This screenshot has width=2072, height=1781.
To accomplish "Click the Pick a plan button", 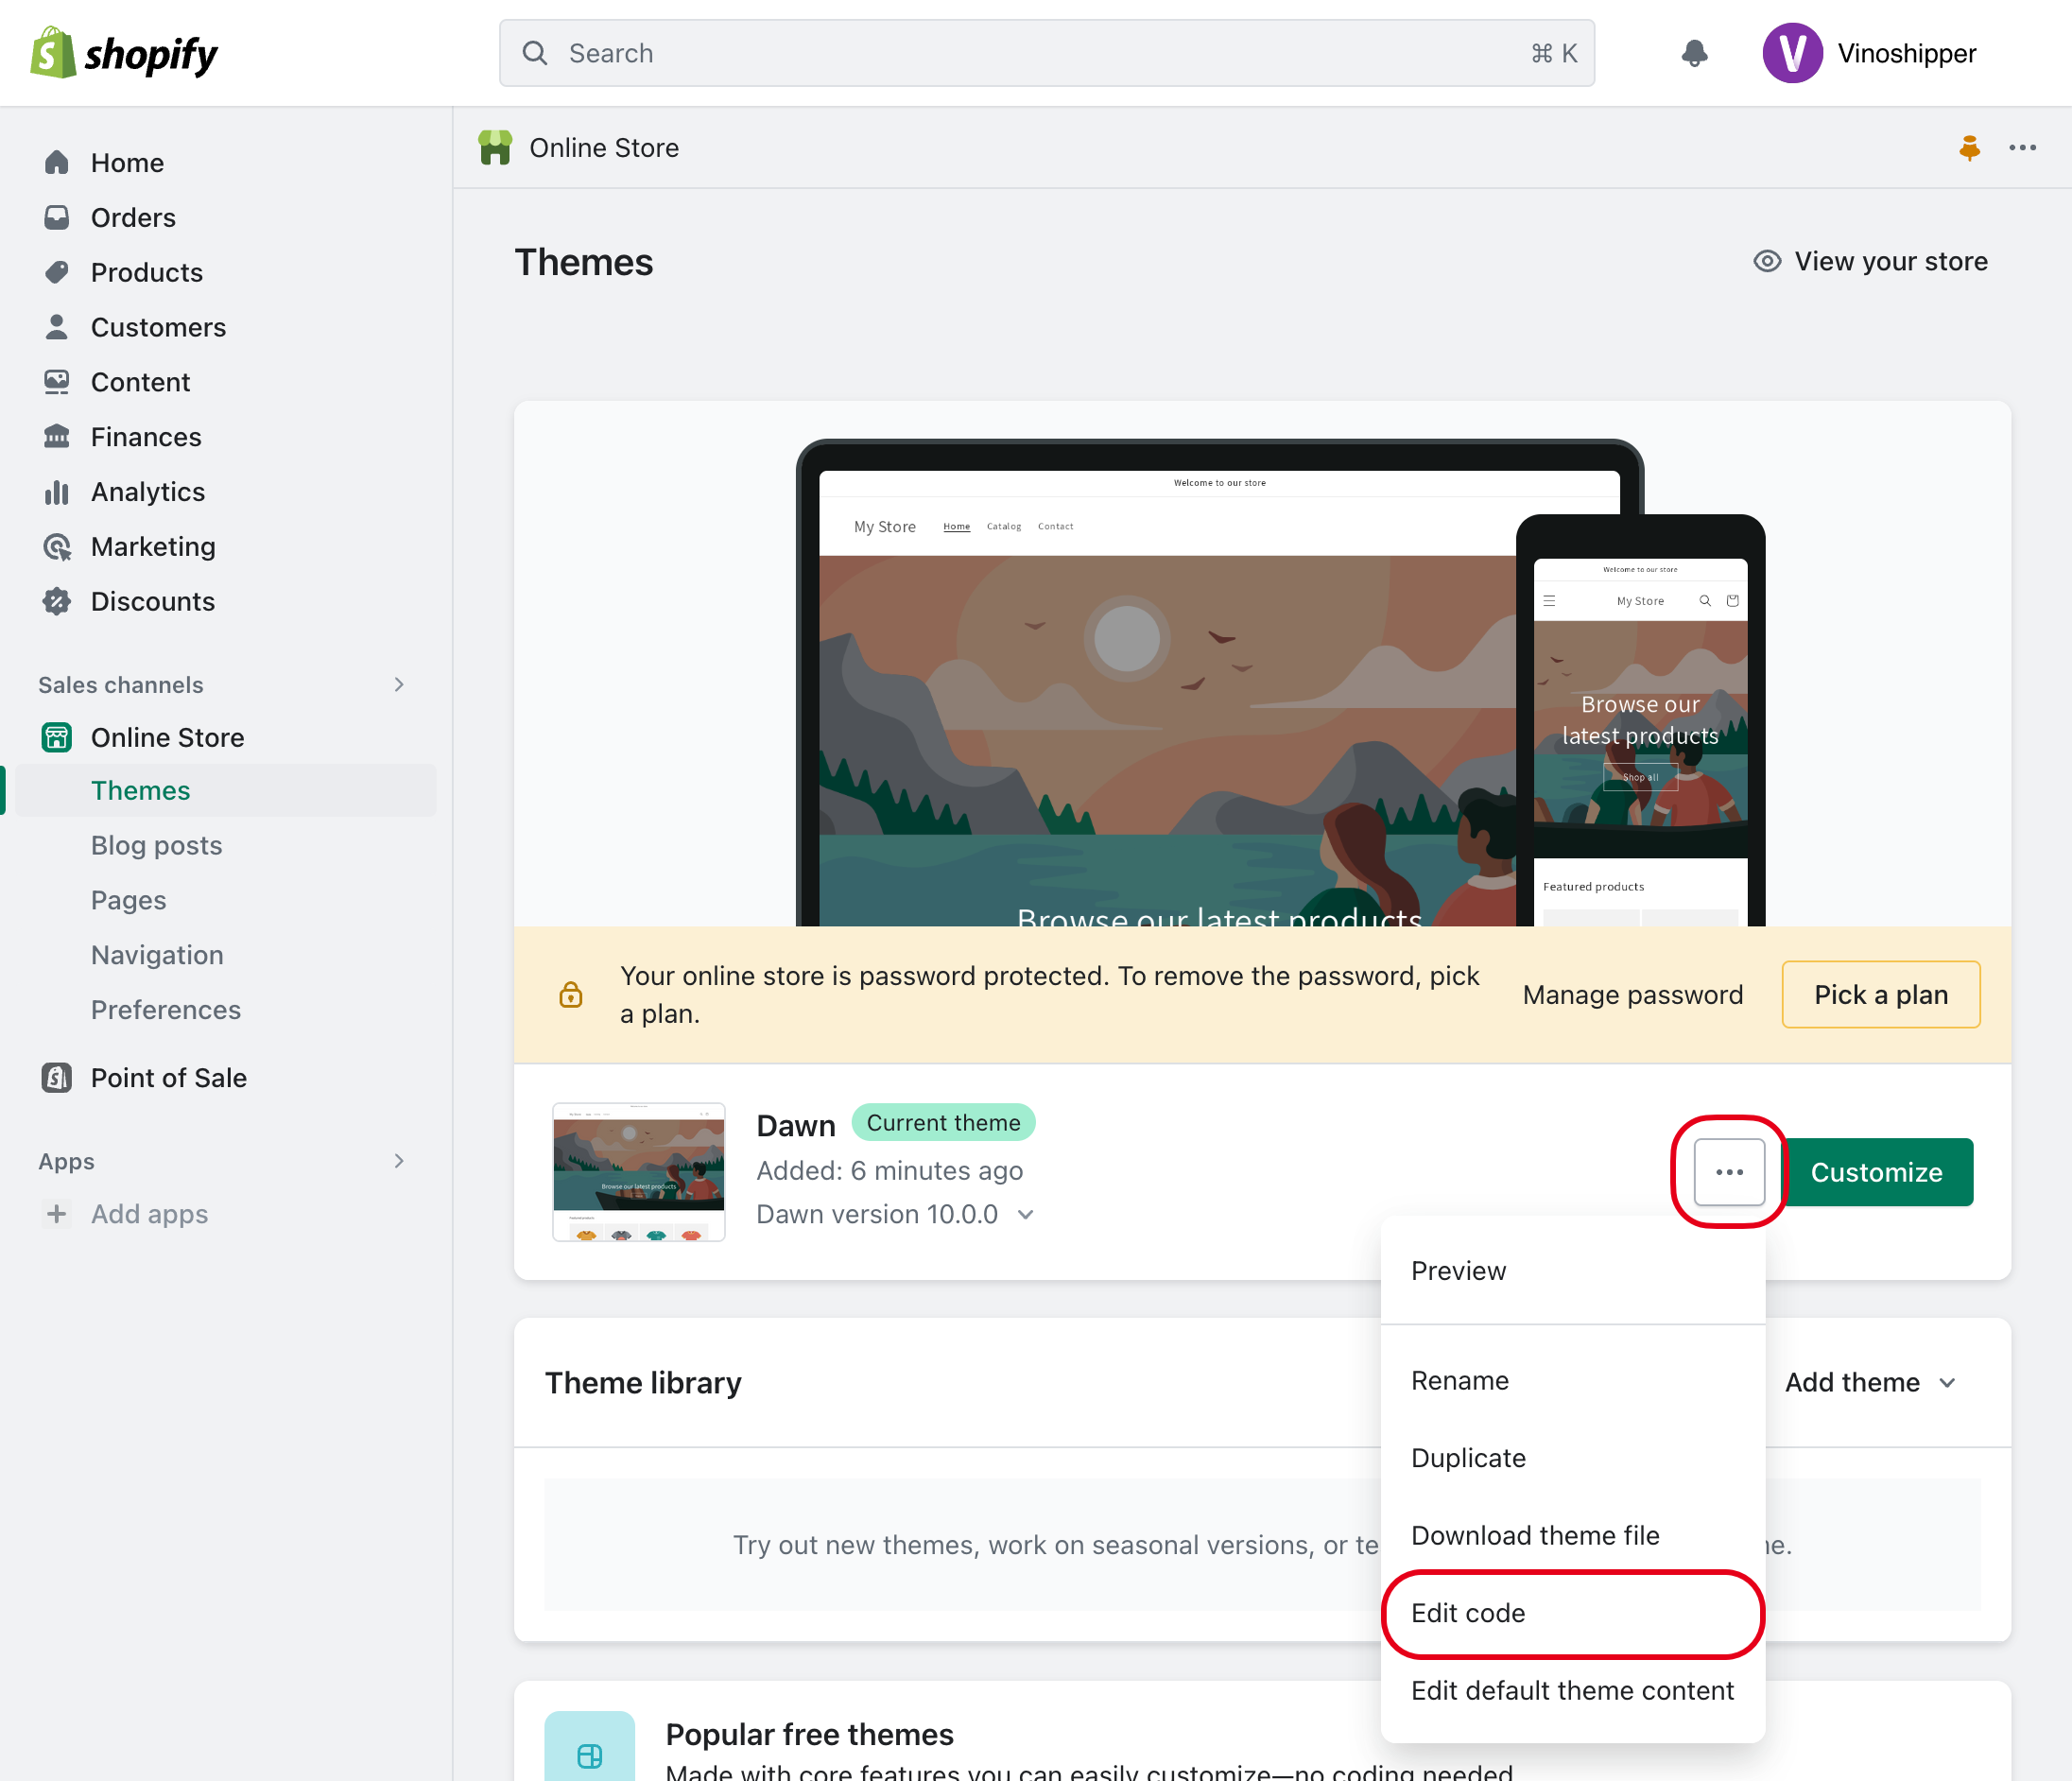I will tap(1880, 994).
